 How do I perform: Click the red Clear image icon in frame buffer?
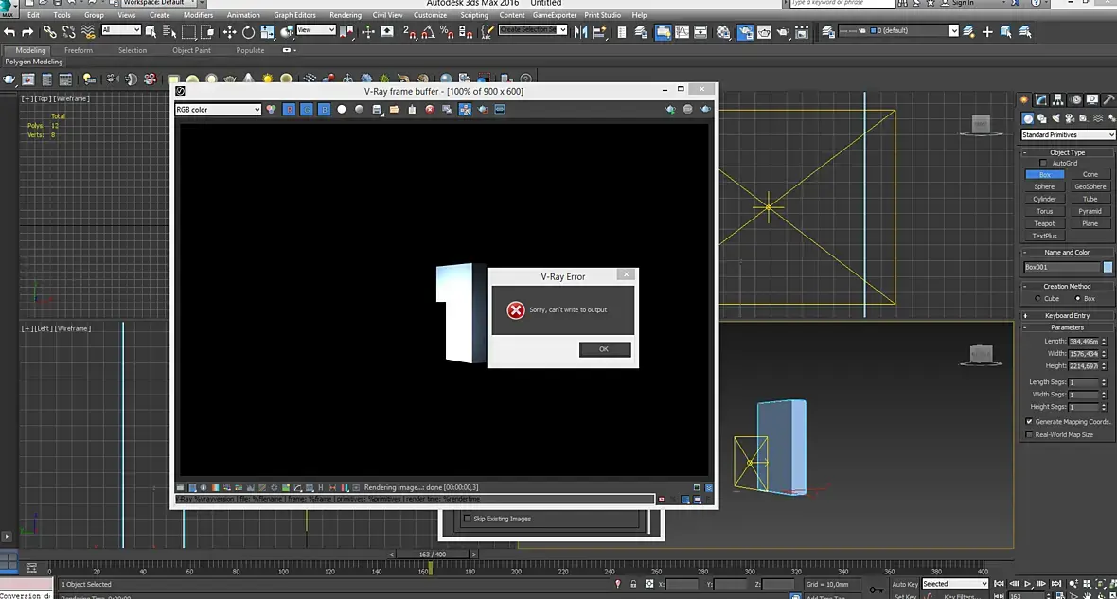429,110
